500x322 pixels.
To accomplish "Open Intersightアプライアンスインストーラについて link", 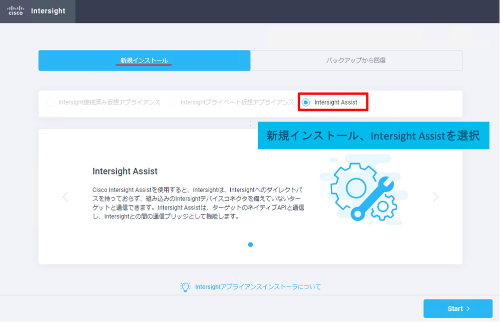I will click(x=258, y=286).
